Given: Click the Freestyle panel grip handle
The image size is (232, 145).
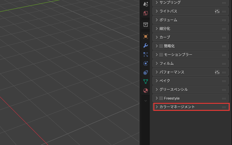Looking at the screenshot, I should point(224,99).
